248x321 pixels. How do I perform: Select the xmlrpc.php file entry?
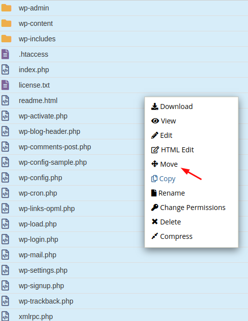tap(124, 315)
